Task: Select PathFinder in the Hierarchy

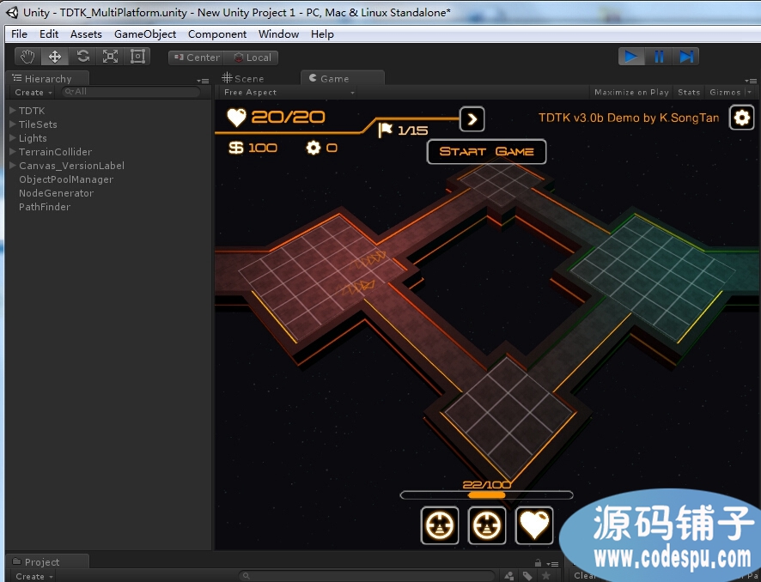Action: (45, 207)
